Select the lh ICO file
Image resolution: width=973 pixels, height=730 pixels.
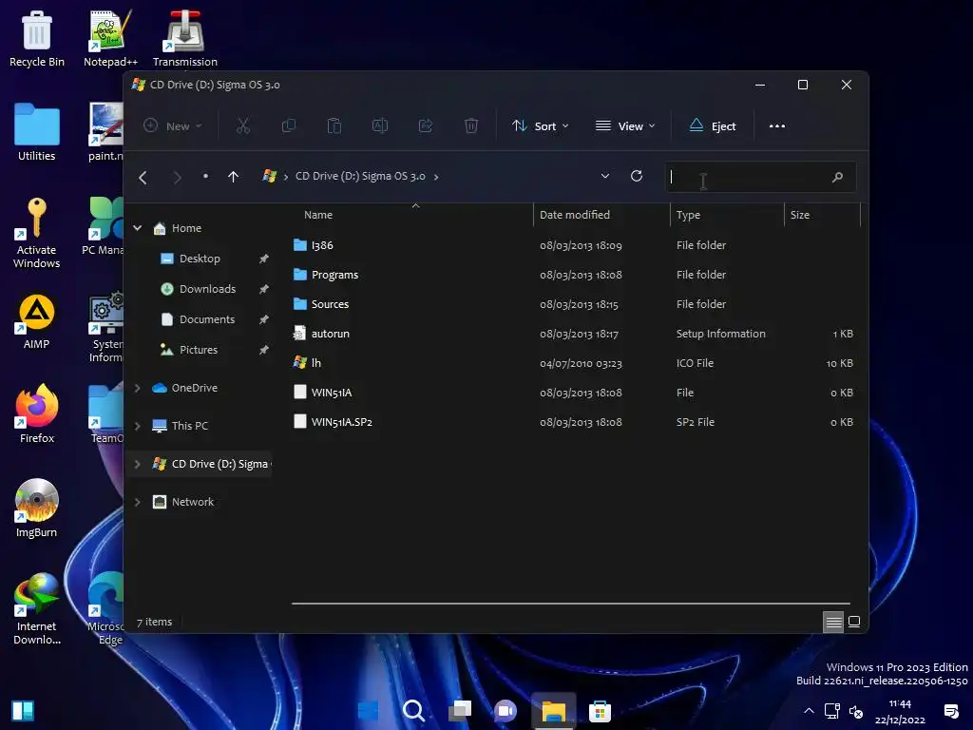point(315,363)
